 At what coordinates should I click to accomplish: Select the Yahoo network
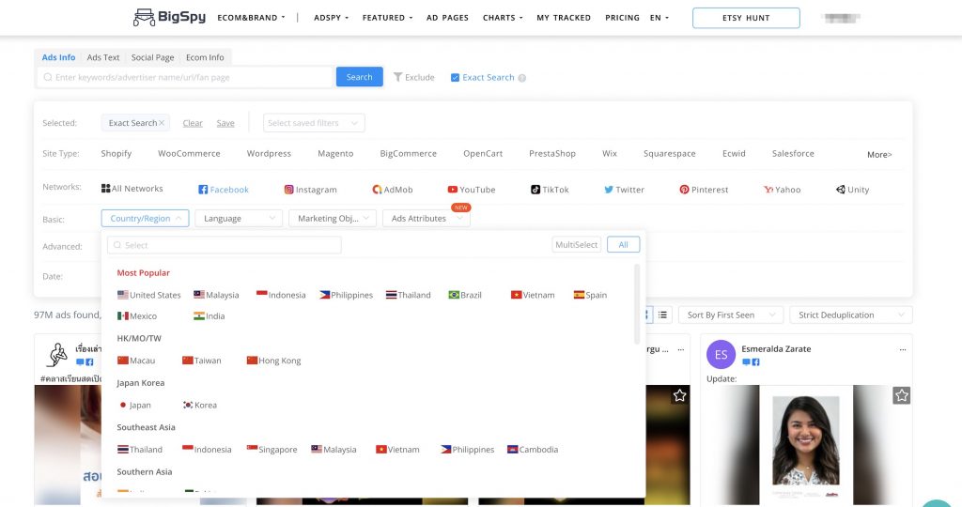[783, 190]
